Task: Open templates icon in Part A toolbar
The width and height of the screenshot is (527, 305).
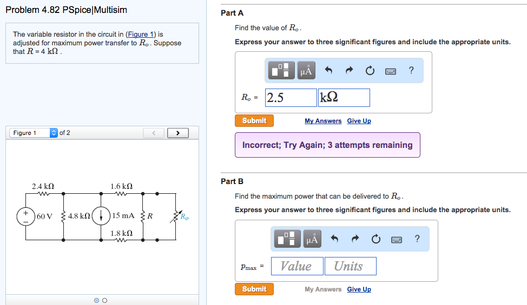Action: (281, 70)
